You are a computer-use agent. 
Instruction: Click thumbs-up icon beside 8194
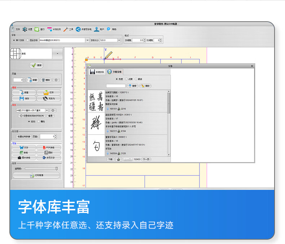tap(119, 131)
